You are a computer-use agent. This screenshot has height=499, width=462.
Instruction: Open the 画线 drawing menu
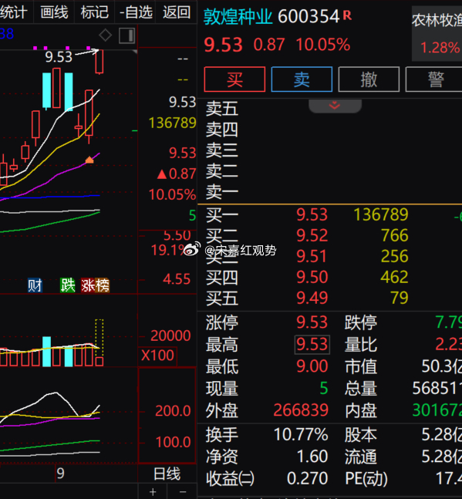click(x=54, y=12)
